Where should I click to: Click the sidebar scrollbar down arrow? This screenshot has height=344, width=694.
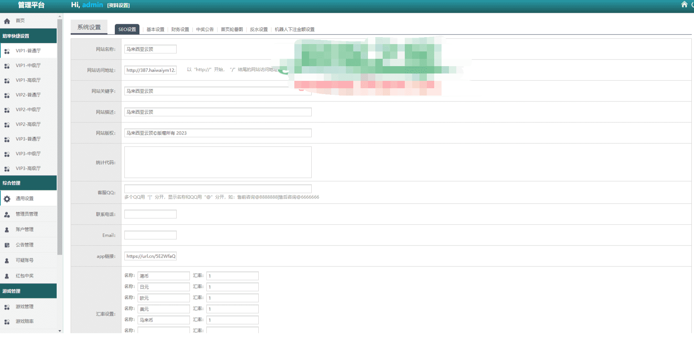(60, 331)
